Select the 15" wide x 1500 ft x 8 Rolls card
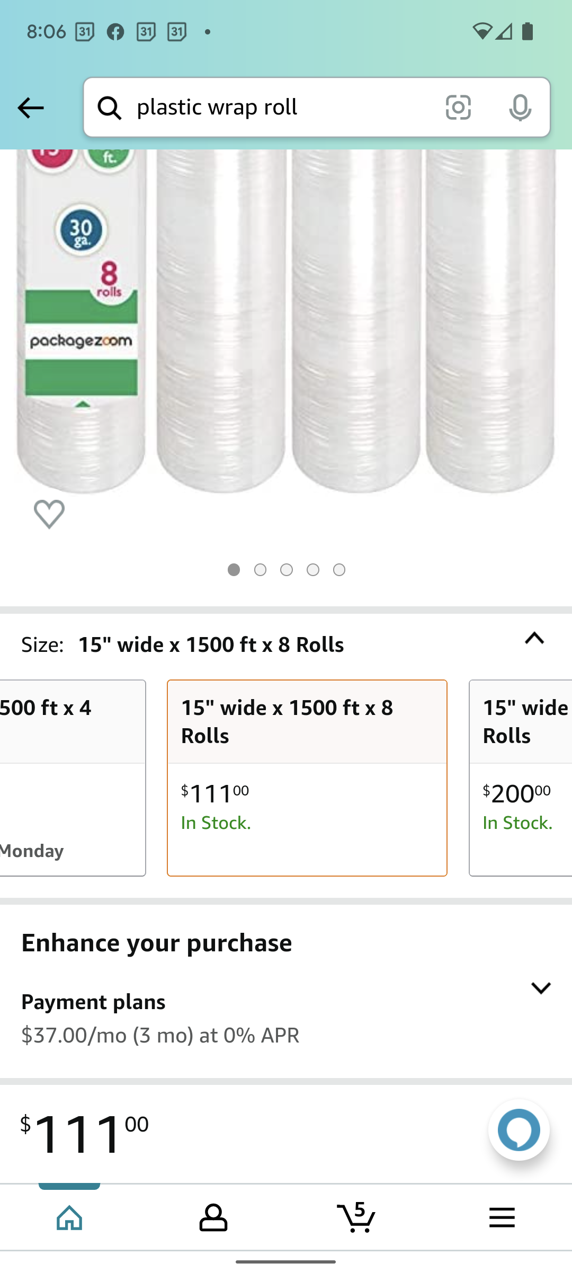572x1272 pixels. pos(307,778)
